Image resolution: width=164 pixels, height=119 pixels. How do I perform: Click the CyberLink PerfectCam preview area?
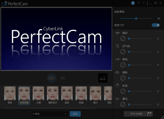56,39
